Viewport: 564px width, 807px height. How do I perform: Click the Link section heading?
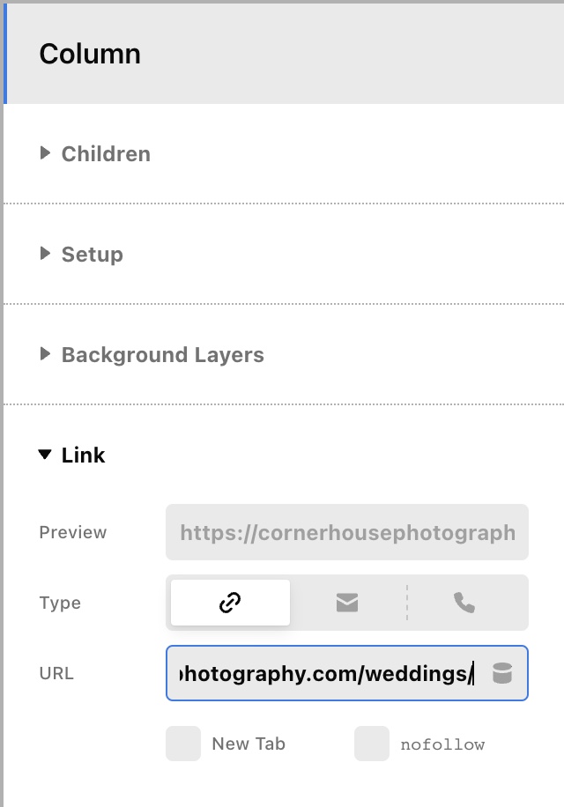[84, 455]
